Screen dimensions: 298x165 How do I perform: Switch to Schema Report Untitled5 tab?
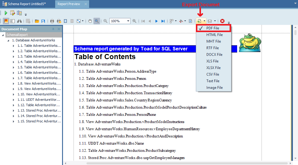click(x=27, y=4)
